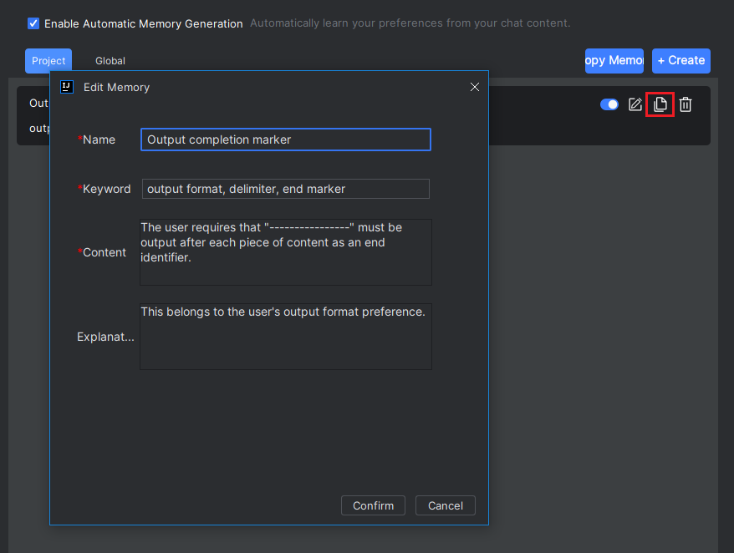The width and height of the screenshot is (734, 553).
Task: Click into the Keyword input field
Action: click(286, 189)
